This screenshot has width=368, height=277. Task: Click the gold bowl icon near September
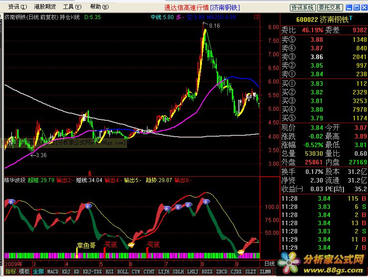click(x=241, y=252)
